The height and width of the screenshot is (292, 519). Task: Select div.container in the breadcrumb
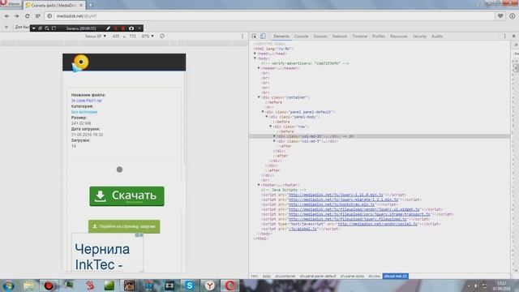click(x=285, y=276)
